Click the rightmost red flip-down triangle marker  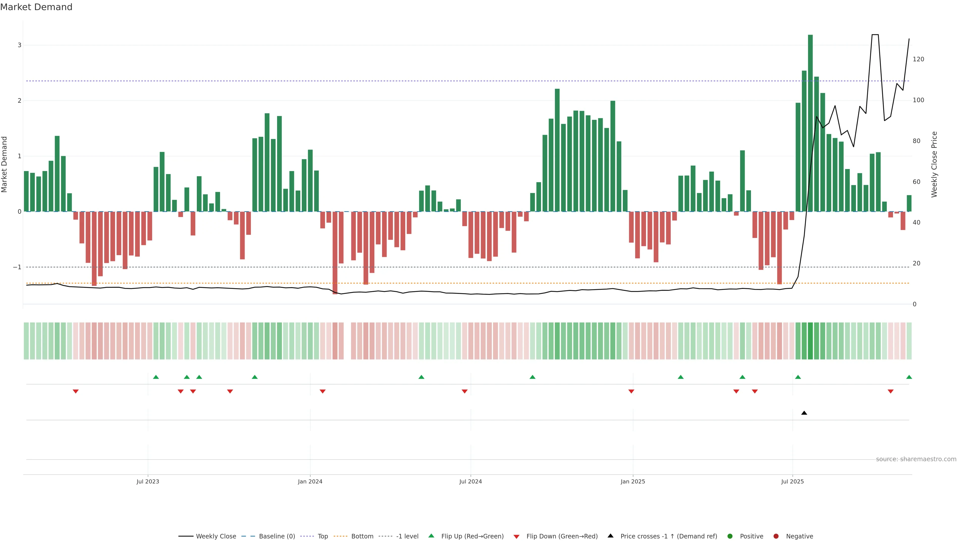[890, 392]
